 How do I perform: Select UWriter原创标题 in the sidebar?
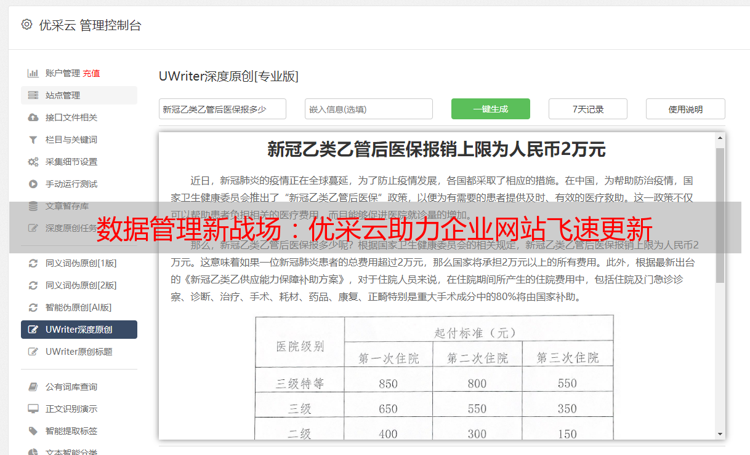coord(79,352)
